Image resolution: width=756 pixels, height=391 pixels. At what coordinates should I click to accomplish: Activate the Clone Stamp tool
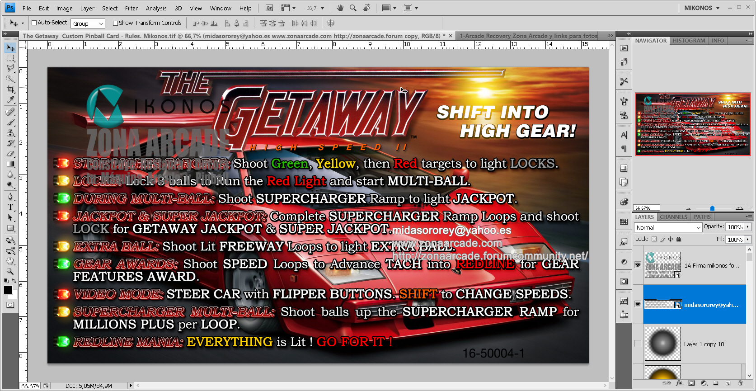[x=10, y=133]
